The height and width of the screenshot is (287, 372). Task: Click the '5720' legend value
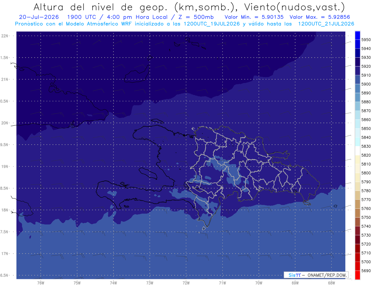366,244
